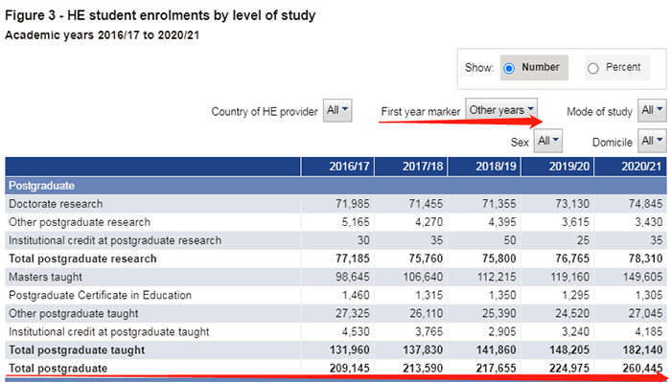The image size is (671, 382).
Task: Click the Postgraduate Certificate in Education label
Action: [100, 296]
